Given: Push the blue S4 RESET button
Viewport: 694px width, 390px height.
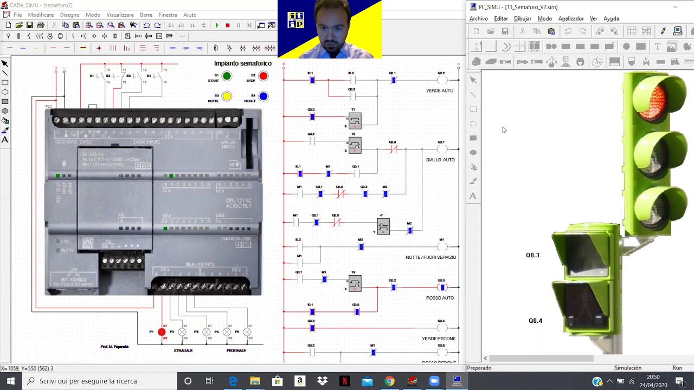Looking at the screenshot, I should coord(264,96).
